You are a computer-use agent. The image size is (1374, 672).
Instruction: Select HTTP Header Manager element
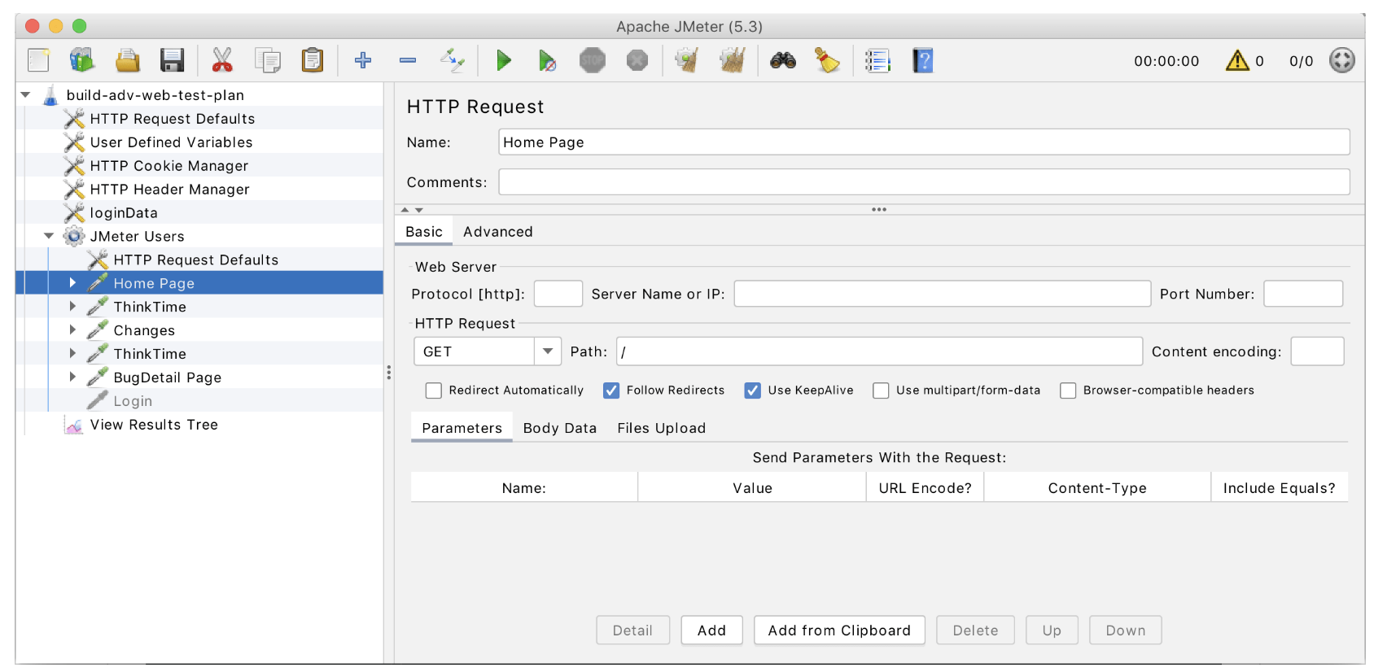click(169, 190)
